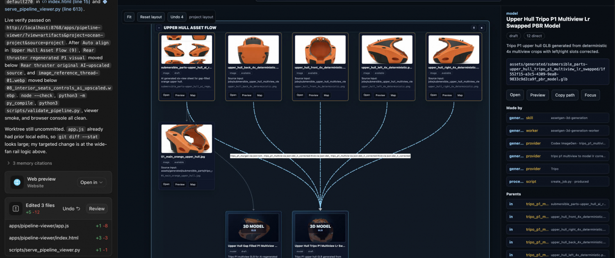
Task: Preview the submersible_parts-upper_hull_ai card
Action: pos(180,95)
